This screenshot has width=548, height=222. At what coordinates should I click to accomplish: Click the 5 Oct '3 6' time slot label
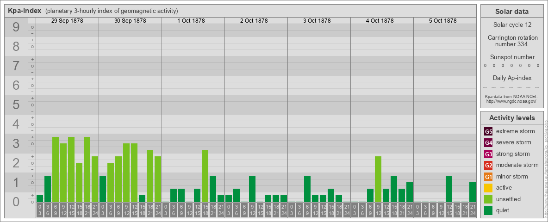point(425,210)
